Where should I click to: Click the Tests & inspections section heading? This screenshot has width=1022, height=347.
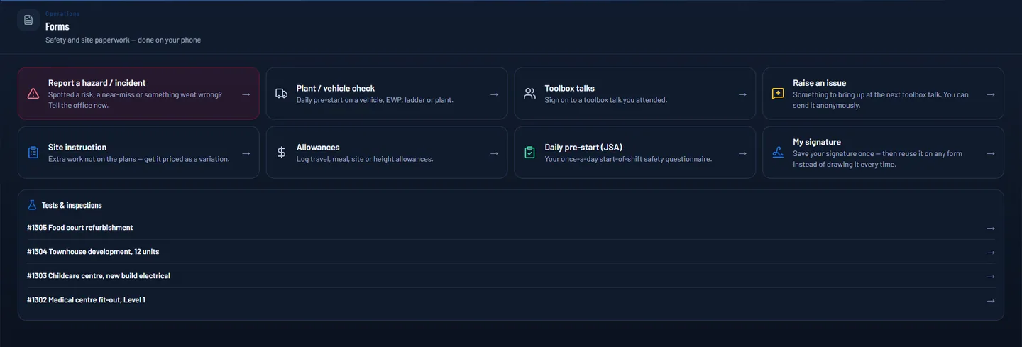tap(72, 205)
